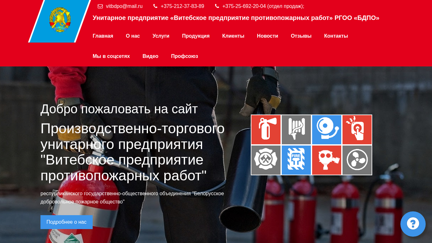This screenshot has height=243, width=432.
Task: Go to the Контакты page
Action: [336, 36]
